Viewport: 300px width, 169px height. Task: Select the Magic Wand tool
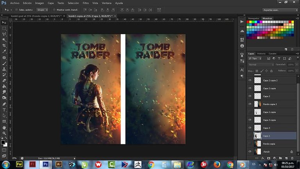coord(4,40)
